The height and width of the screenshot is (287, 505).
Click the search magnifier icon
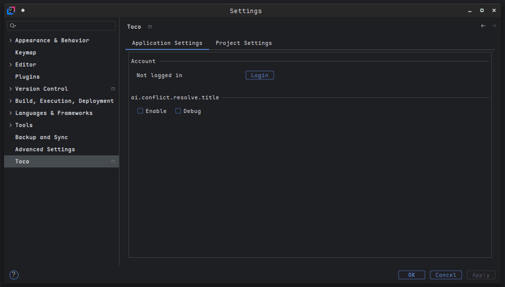tap(13, 26)
